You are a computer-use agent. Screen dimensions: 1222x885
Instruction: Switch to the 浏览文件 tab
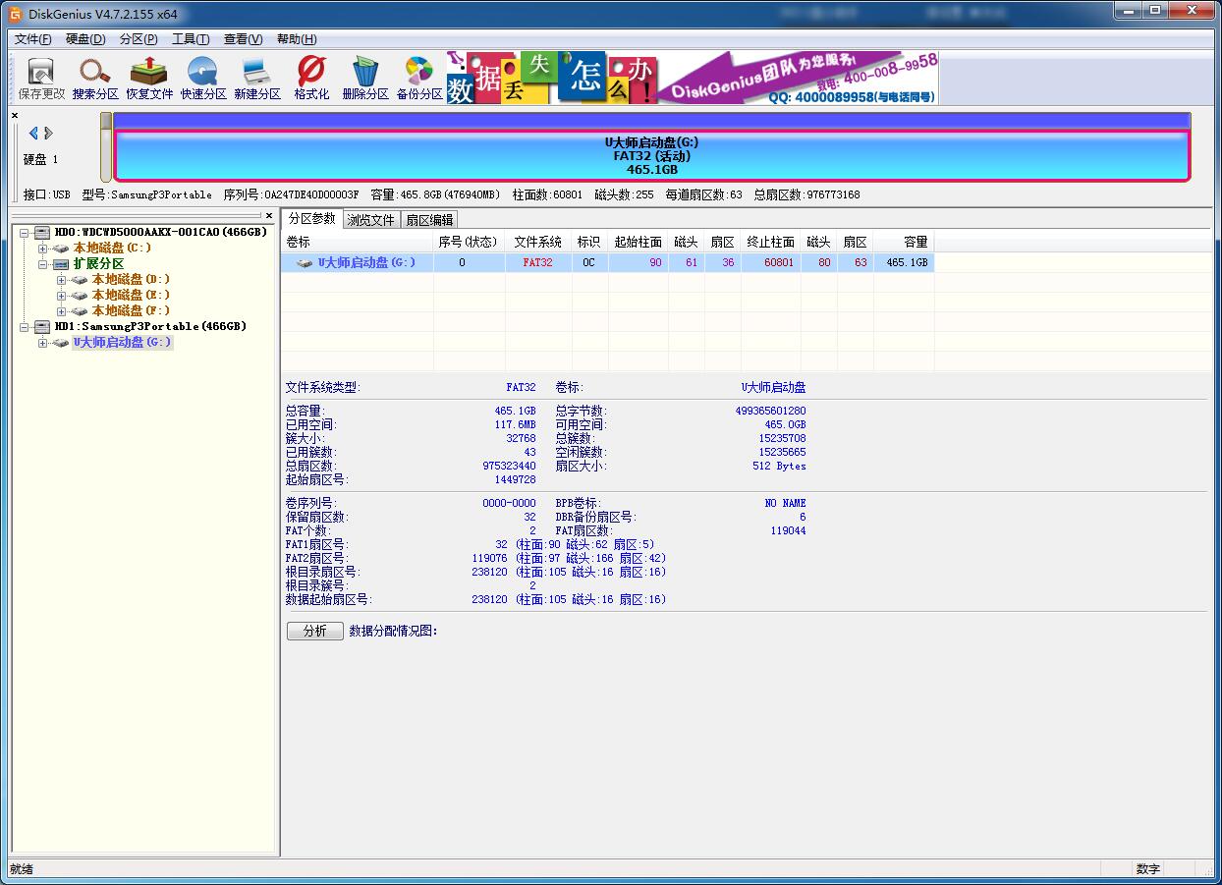click(x=370, y=220)
